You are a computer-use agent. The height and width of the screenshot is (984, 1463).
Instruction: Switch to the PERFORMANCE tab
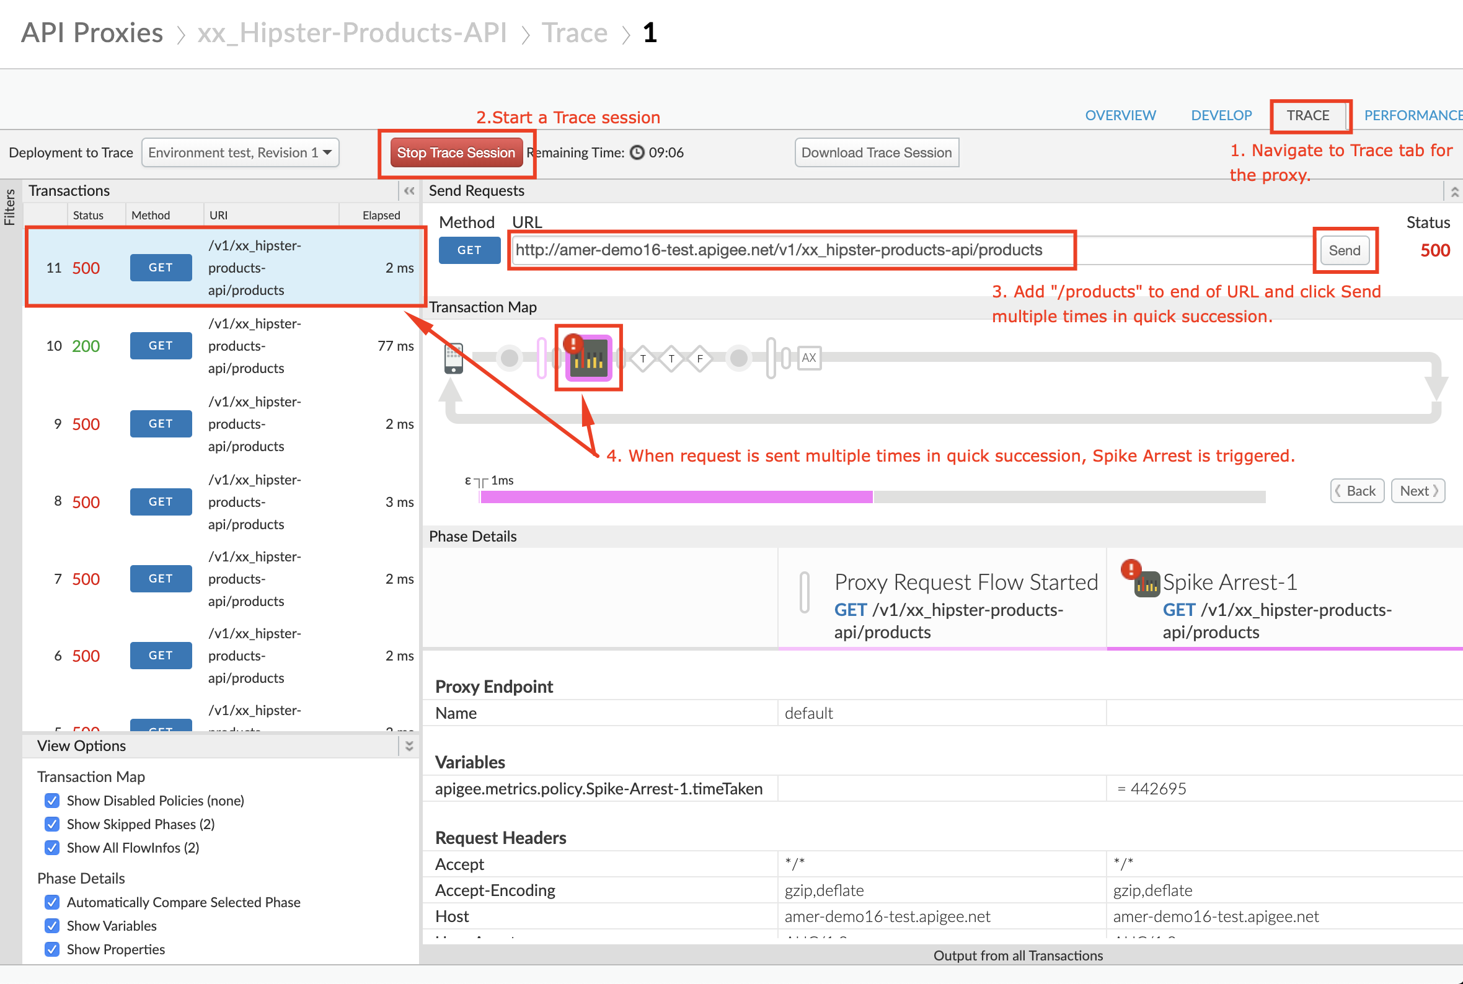[1413, 115]
